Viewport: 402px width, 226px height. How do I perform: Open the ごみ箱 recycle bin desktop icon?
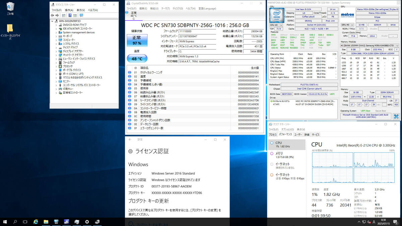10,8
